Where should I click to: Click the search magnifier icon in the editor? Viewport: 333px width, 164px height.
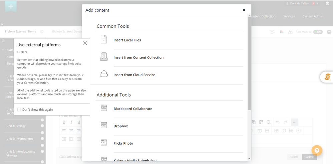tap(269, 122)
